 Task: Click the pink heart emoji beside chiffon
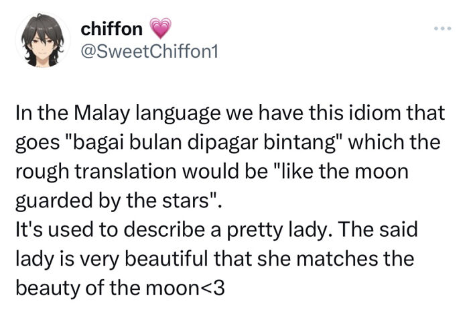pos(160,29)
